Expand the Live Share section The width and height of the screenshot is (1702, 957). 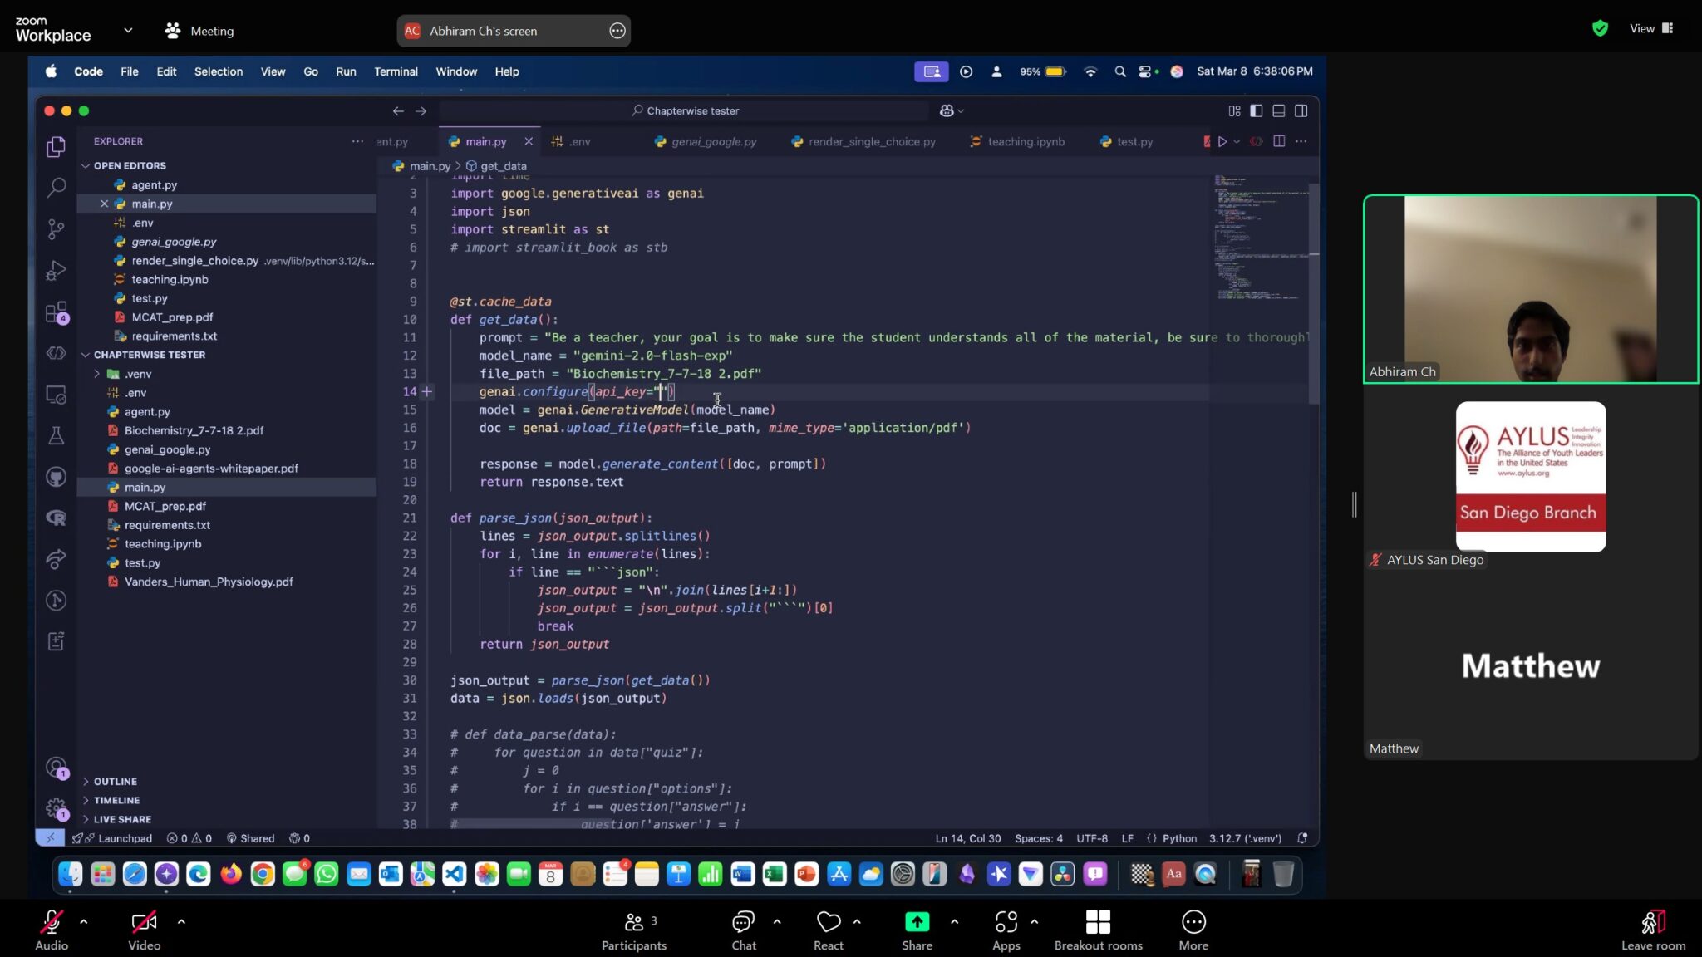(x=122, y=819)
